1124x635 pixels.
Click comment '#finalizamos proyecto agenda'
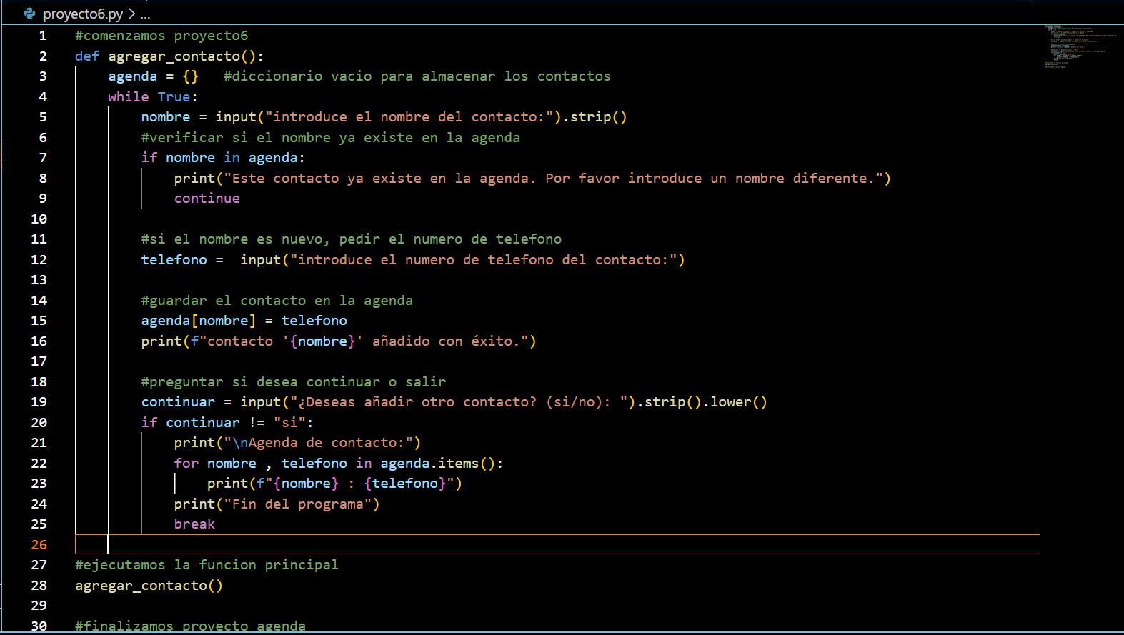191,626
